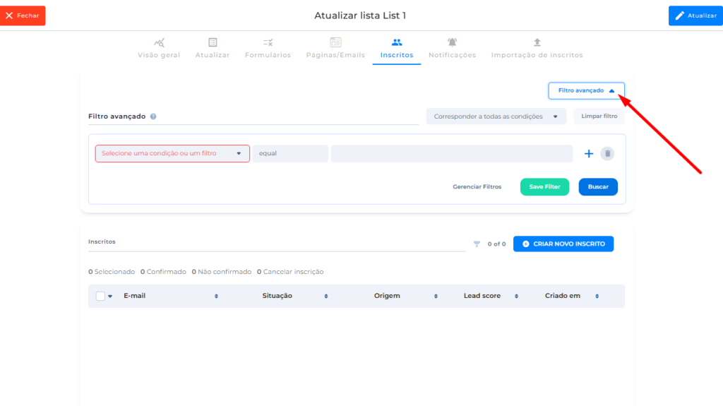Sort by Origem column arrows
The image size is (723, 406).
[x=436, y=297]
